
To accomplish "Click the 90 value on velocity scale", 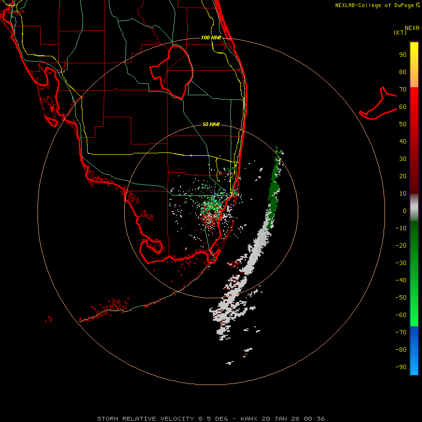I will [403, 55].
